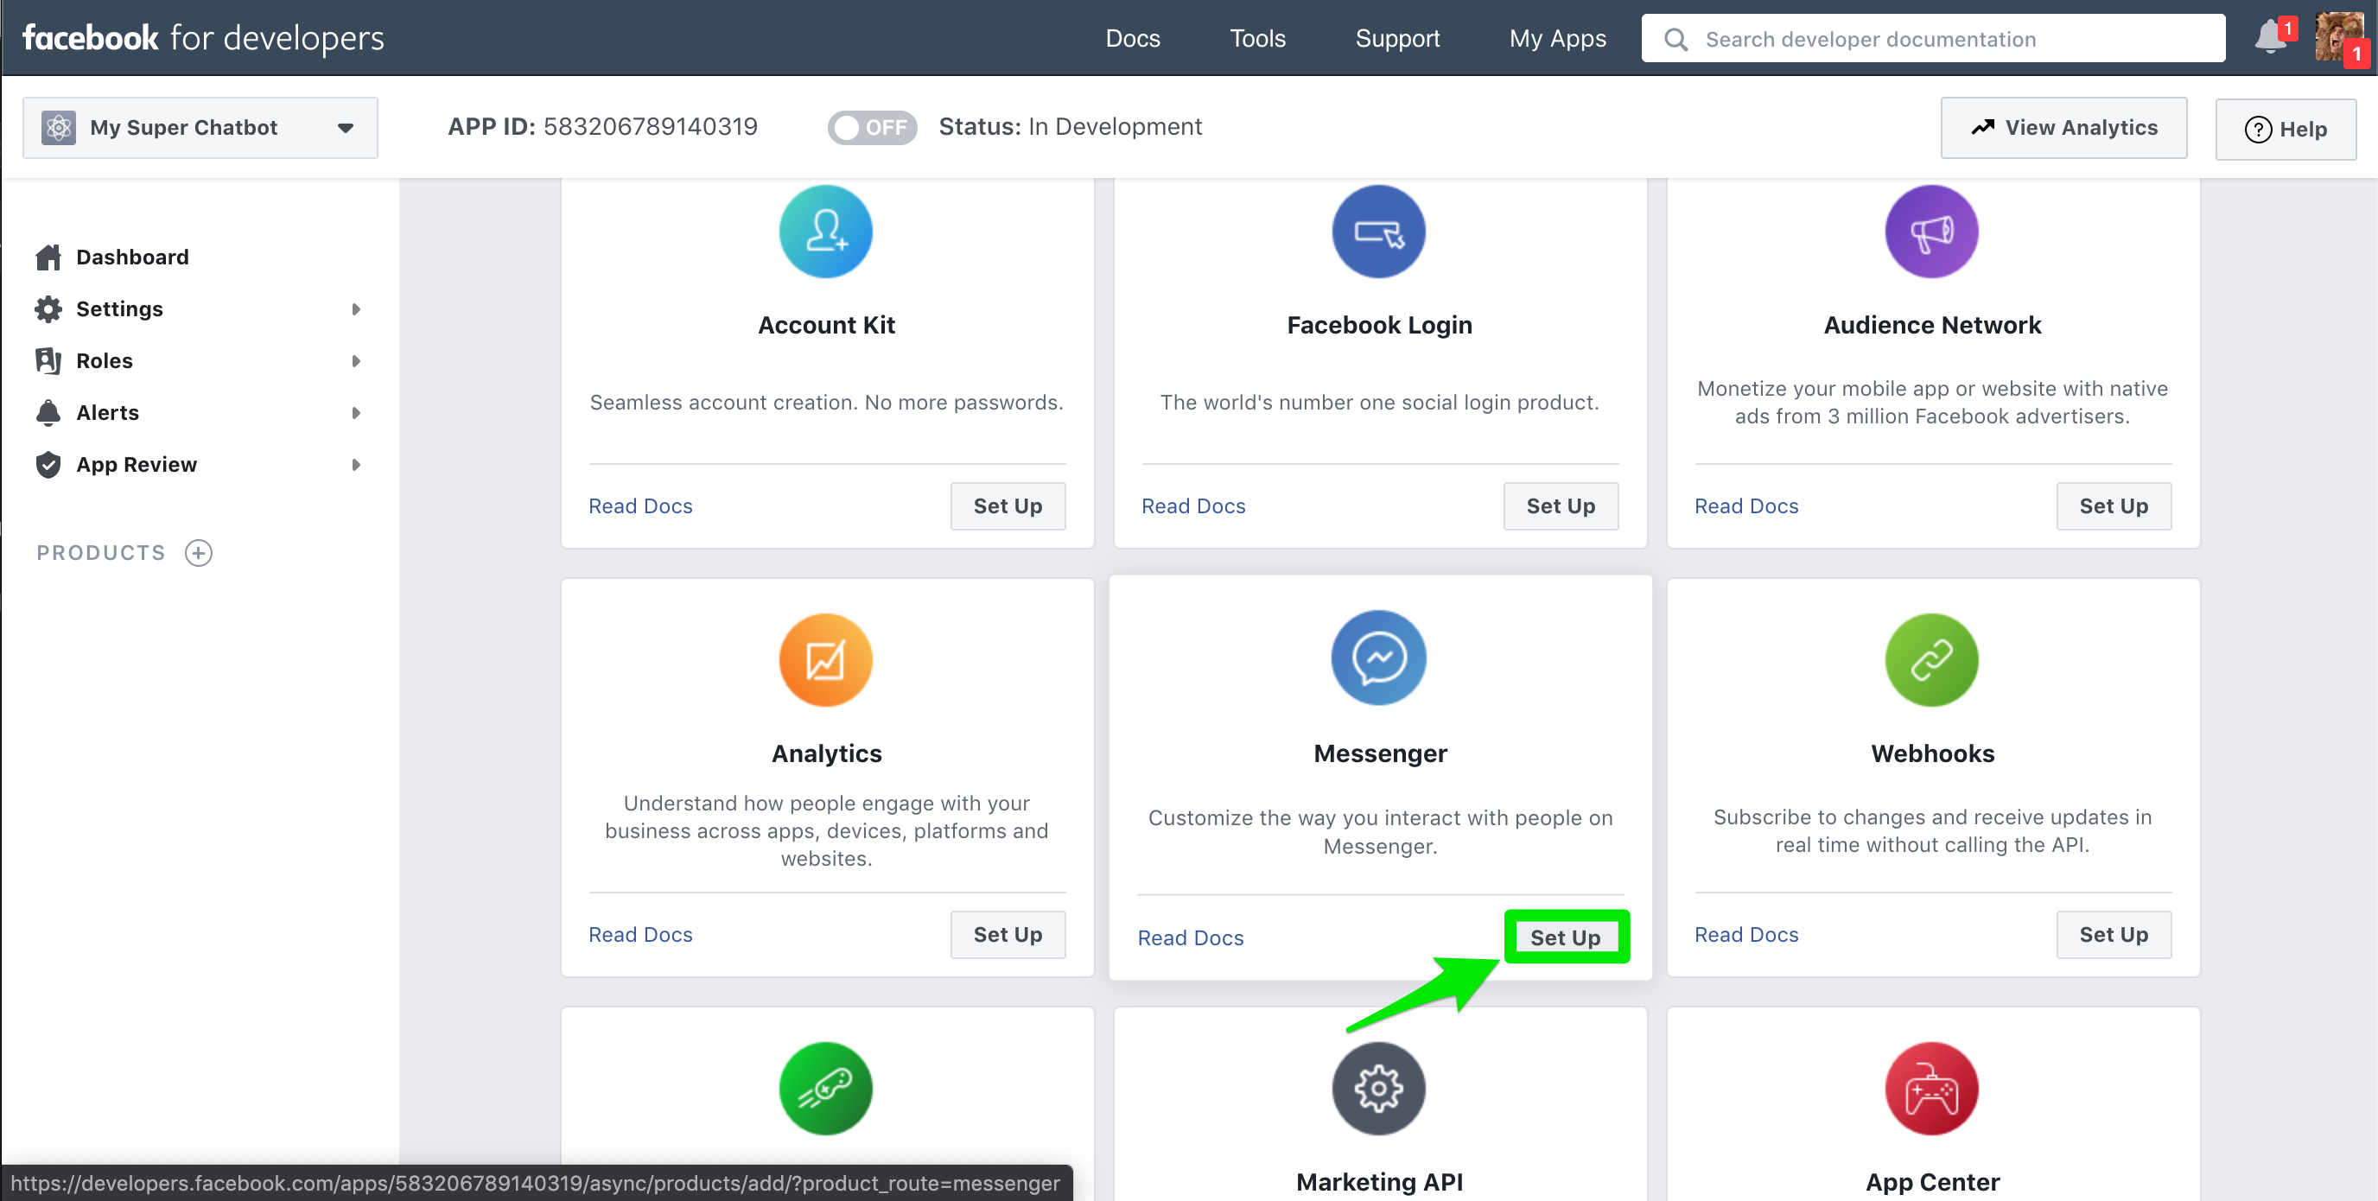This screenshot has width=2378, height=1201.
Task: Click the Alerts bell icon in sidebar
Action: (x=48, y=412)
